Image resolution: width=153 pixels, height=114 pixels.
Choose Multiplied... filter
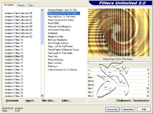[x=53, y=33]
